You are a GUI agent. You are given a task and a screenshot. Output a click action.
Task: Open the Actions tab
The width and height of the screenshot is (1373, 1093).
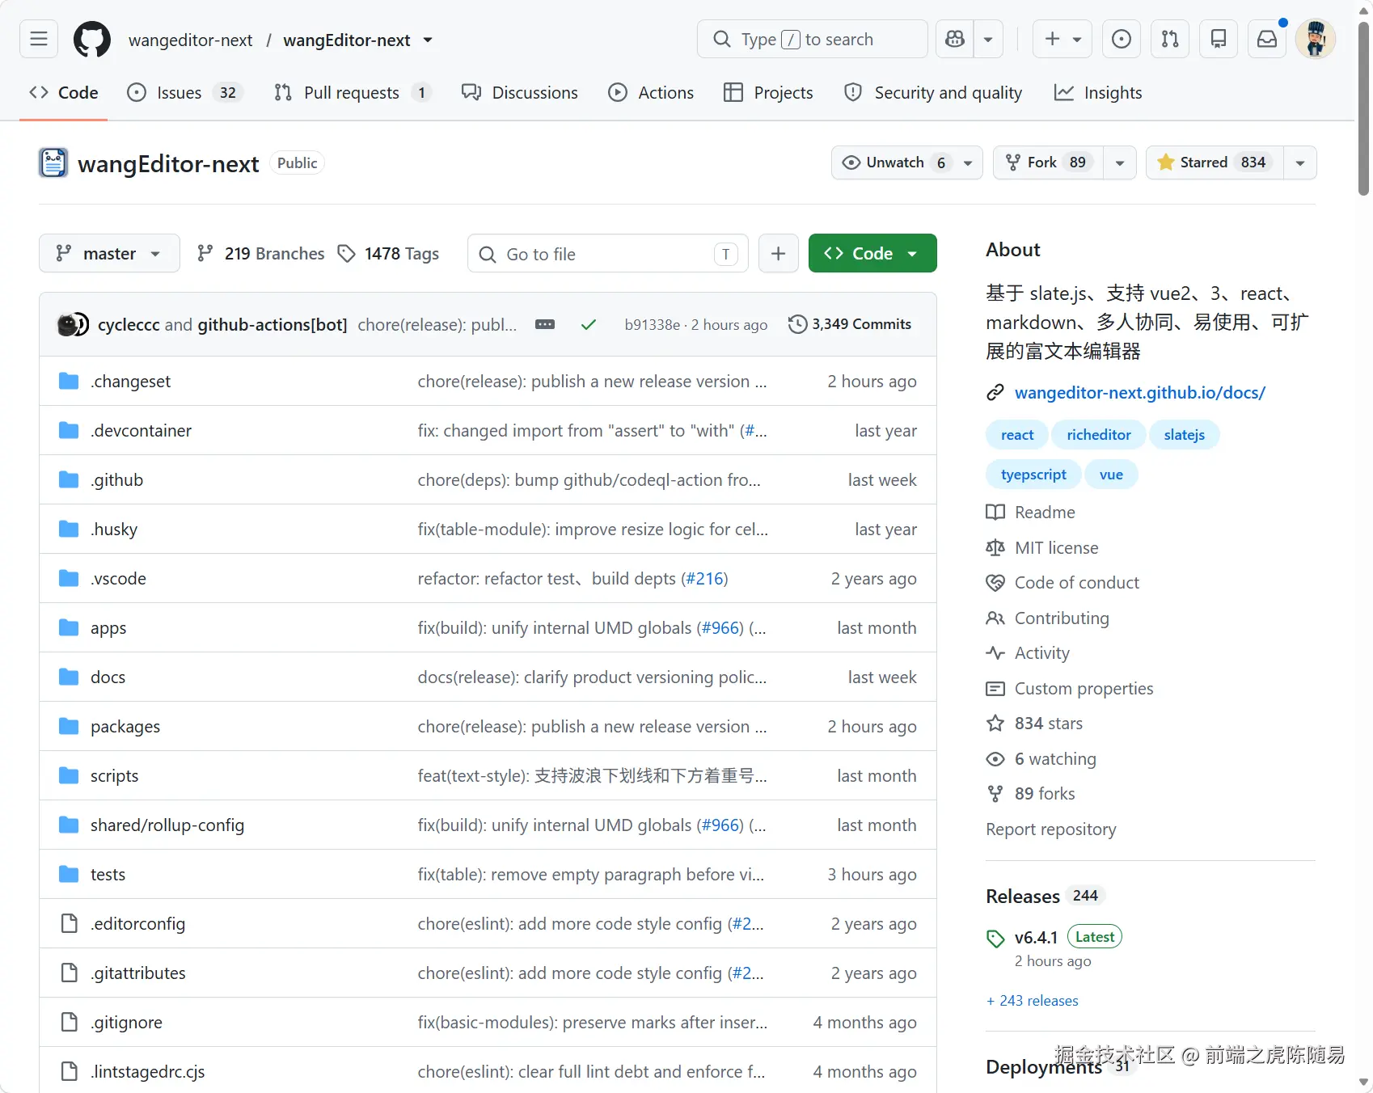(x=651, y=93)
